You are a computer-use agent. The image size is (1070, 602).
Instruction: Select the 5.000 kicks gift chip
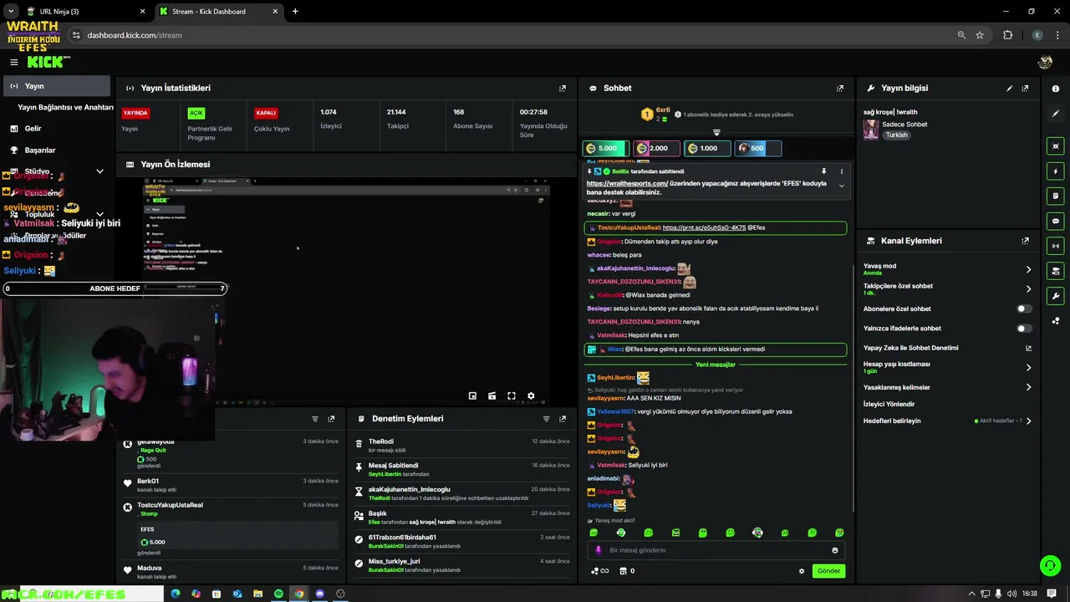tap(604, 148)
